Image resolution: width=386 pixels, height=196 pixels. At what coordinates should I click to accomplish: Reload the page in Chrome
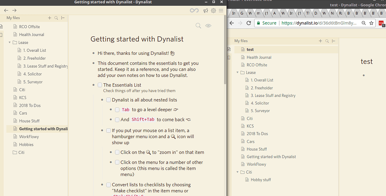(x=249, y=23)
